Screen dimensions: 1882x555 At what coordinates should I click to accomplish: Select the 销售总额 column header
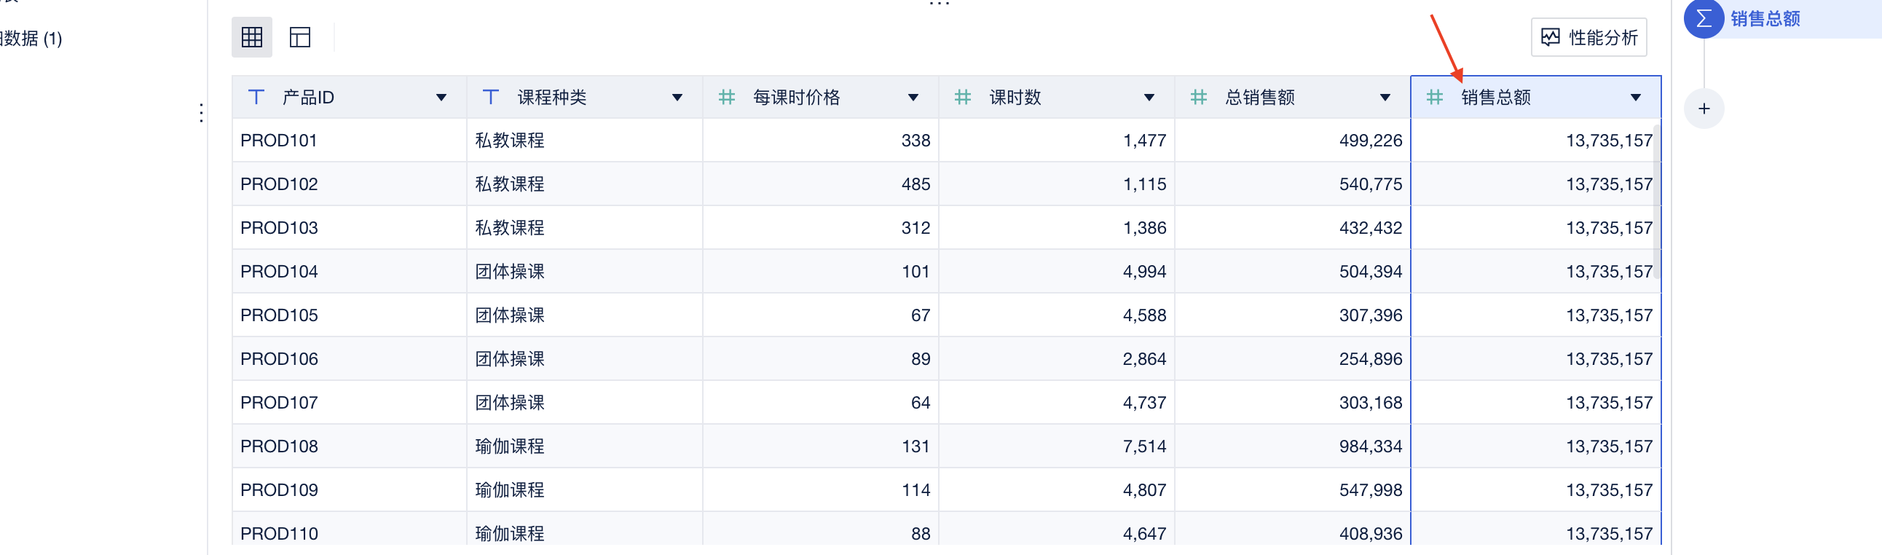[x=1536, y=97]
